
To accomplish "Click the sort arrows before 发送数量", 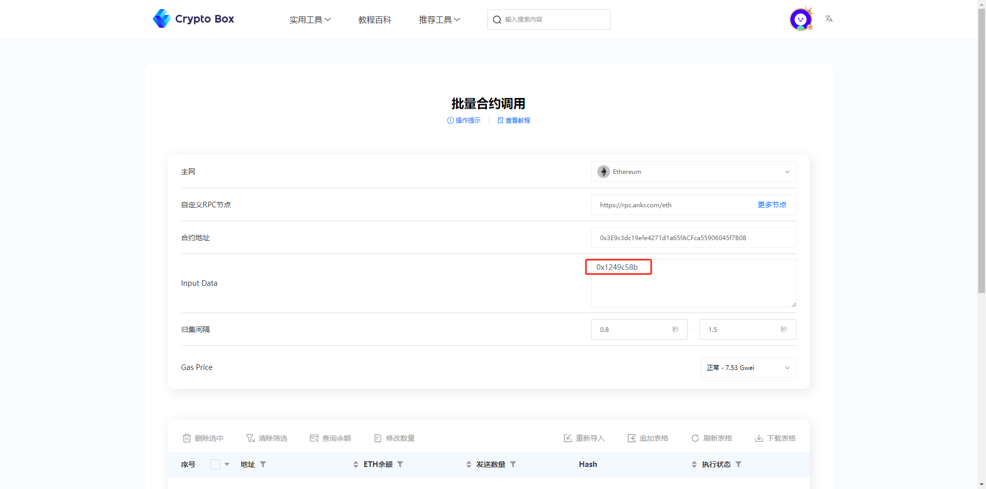I will click(469, 464).
